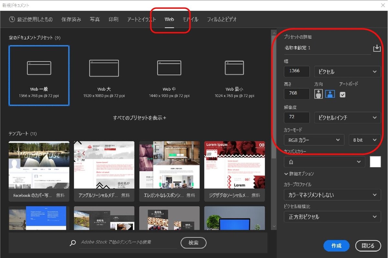Select the Web 一般 preset

pos(39,75)
